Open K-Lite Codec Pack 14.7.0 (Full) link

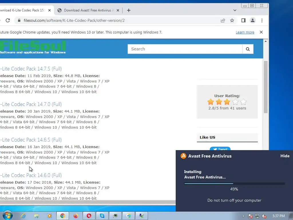pyautogui.click(x=31, y=104)
